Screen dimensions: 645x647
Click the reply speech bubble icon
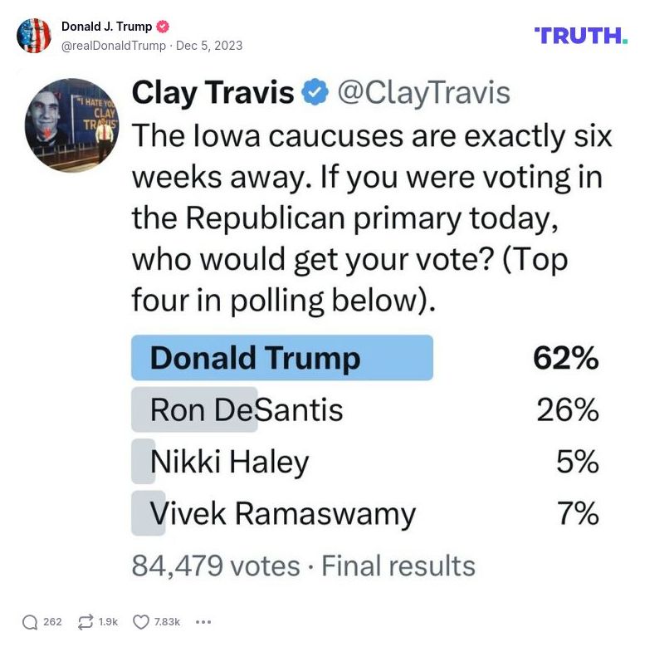pyautogui.click(x=30, y=621)
